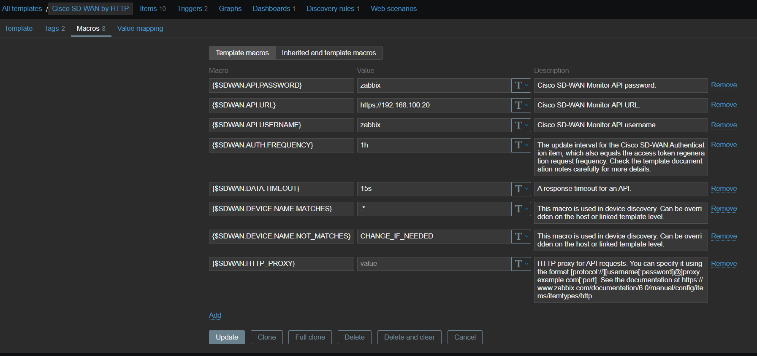
Task: Click Delete and clear button
Action: (x=410, y=337)
